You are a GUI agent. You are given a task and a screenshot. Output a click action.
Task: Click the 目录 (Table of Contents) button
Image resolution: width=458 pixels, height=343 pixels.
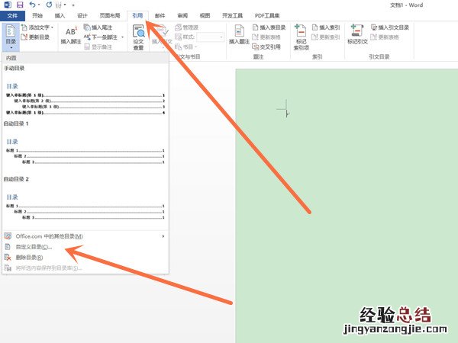click(x=11, y=37)
